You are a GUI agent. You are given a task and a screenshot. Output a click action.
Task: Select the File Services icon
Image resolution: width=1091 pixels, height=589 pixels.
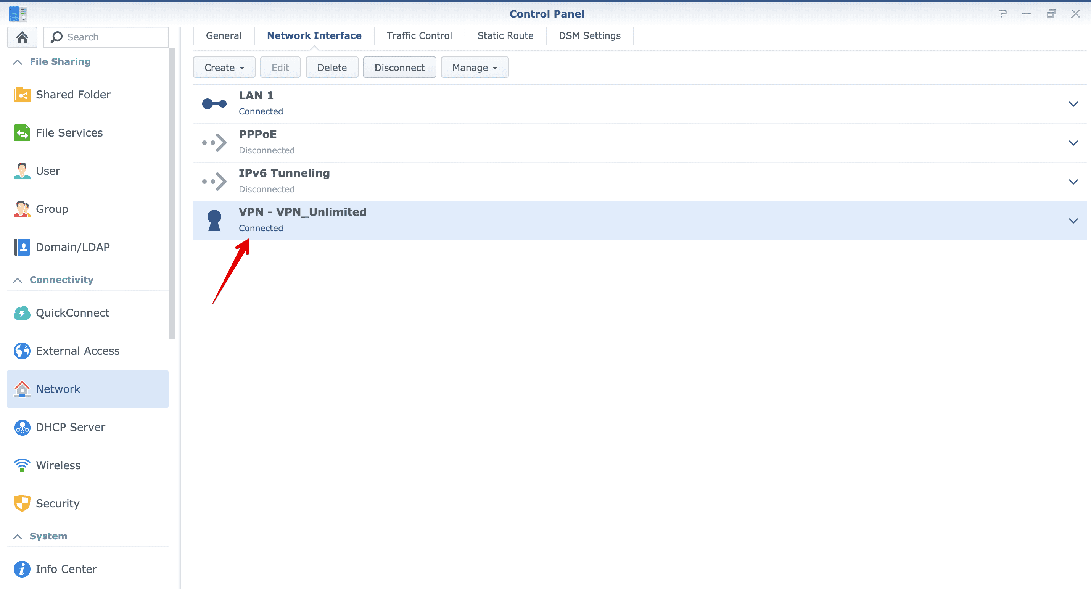22,132
